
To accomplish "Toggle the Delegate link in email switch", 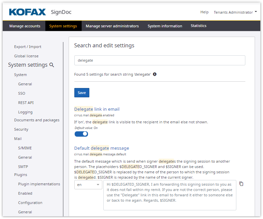I will point(81,134).
